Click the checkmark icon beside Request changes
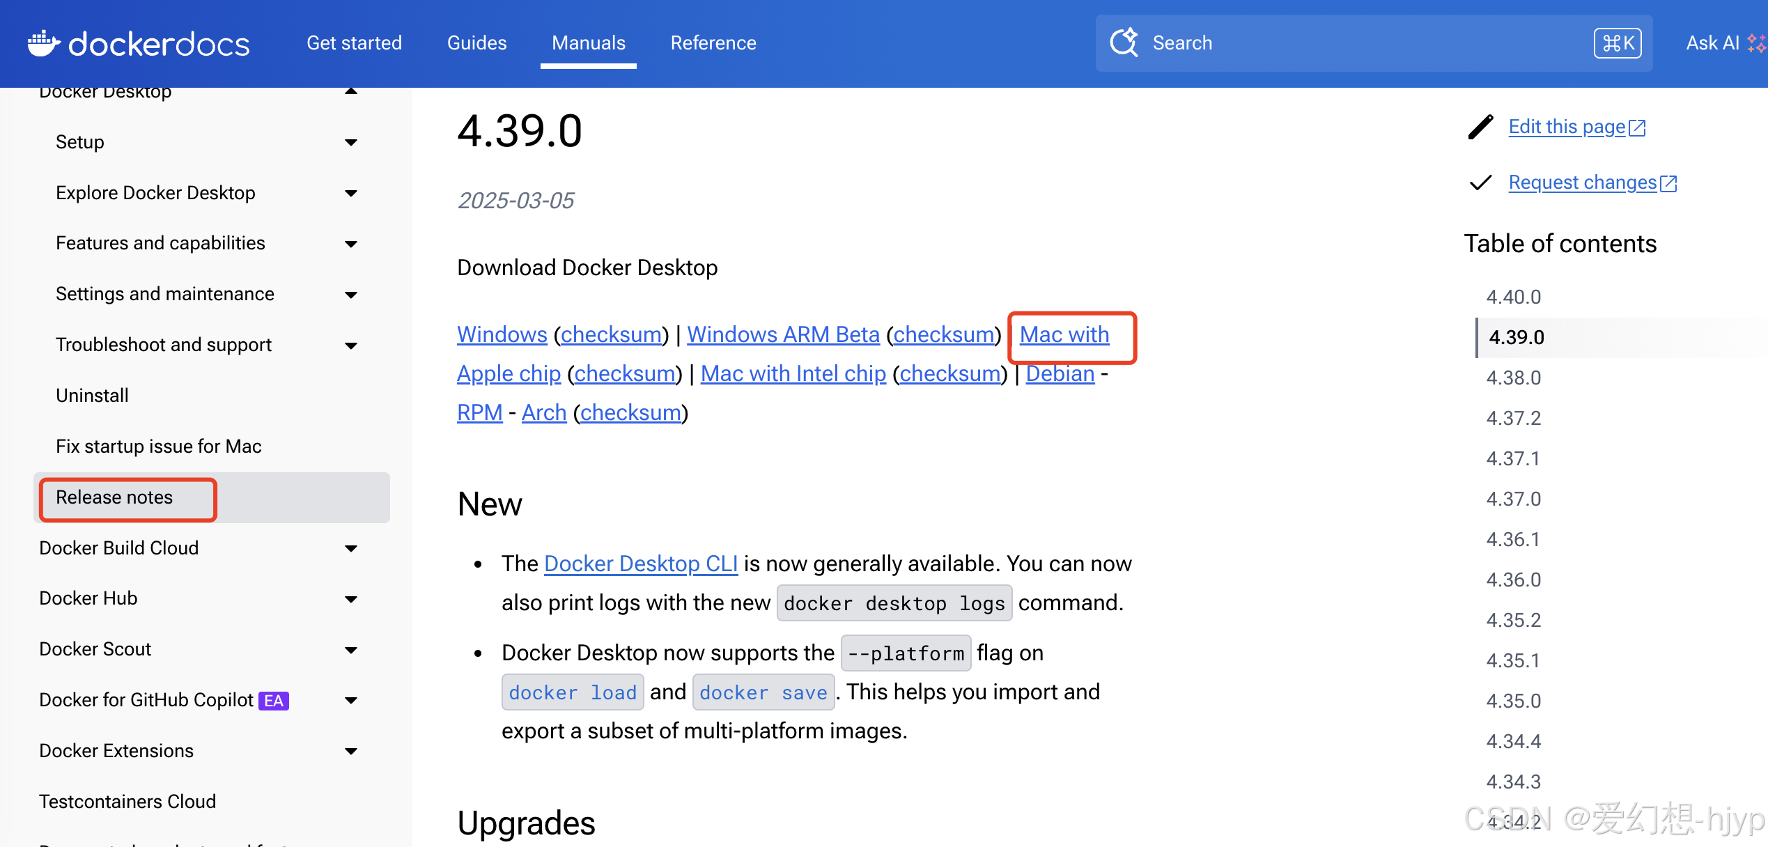The height and width of the screenshot is (847, 1768). (1480, 182)
